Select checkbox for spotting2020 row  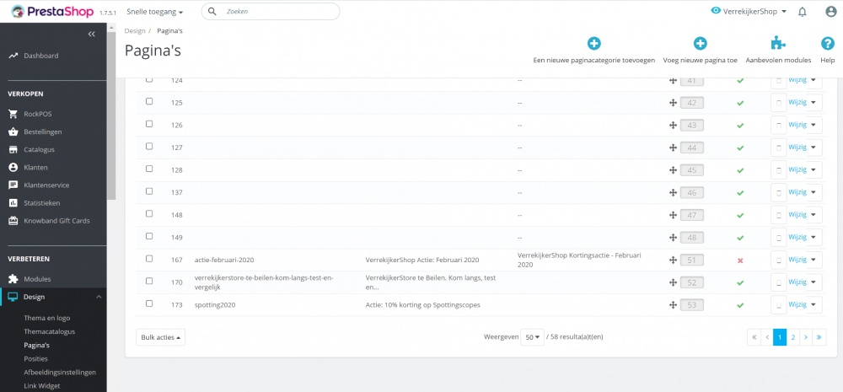(x=149, y=303)
